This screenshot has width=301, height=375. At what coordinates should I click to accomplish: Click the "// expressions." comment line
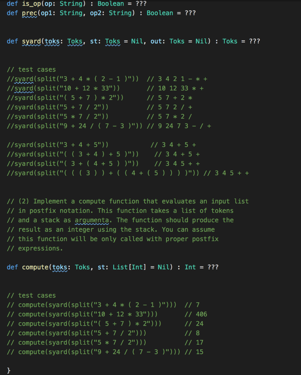tap(35, 248)
